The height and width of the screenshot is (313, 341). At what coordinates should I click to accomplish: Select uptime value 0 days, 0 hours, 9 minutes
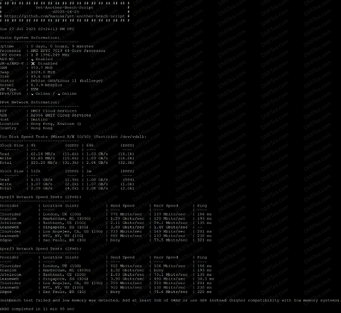point(62,46)
